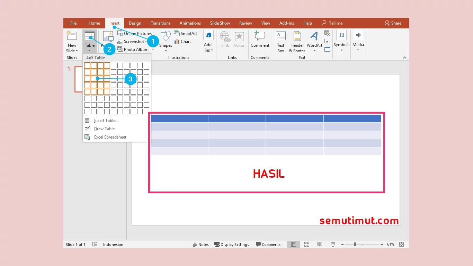Expand the WordArt dropdown arrow

point(314,51)
